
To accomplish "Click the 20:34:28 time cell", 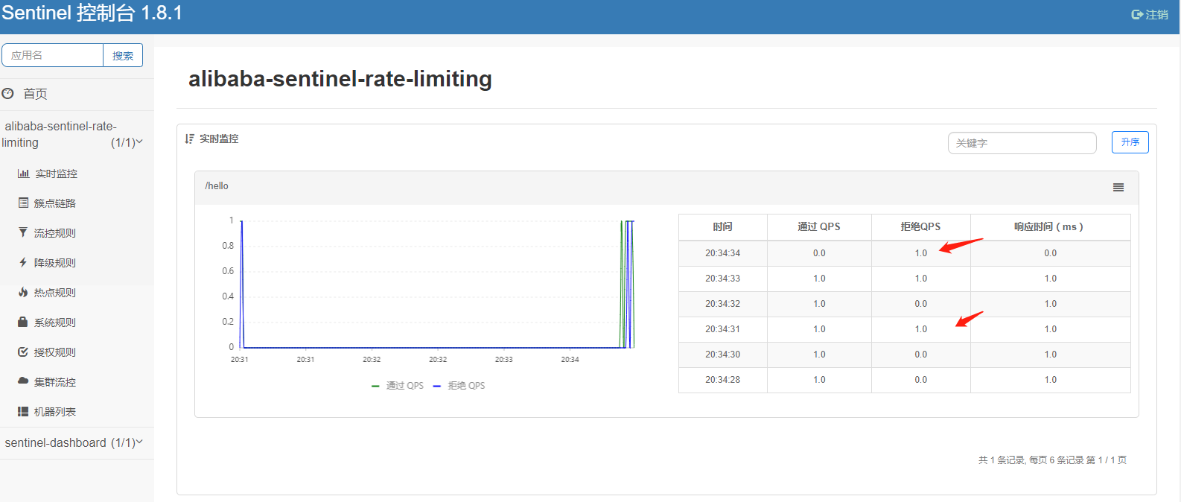I will (722, 380).
